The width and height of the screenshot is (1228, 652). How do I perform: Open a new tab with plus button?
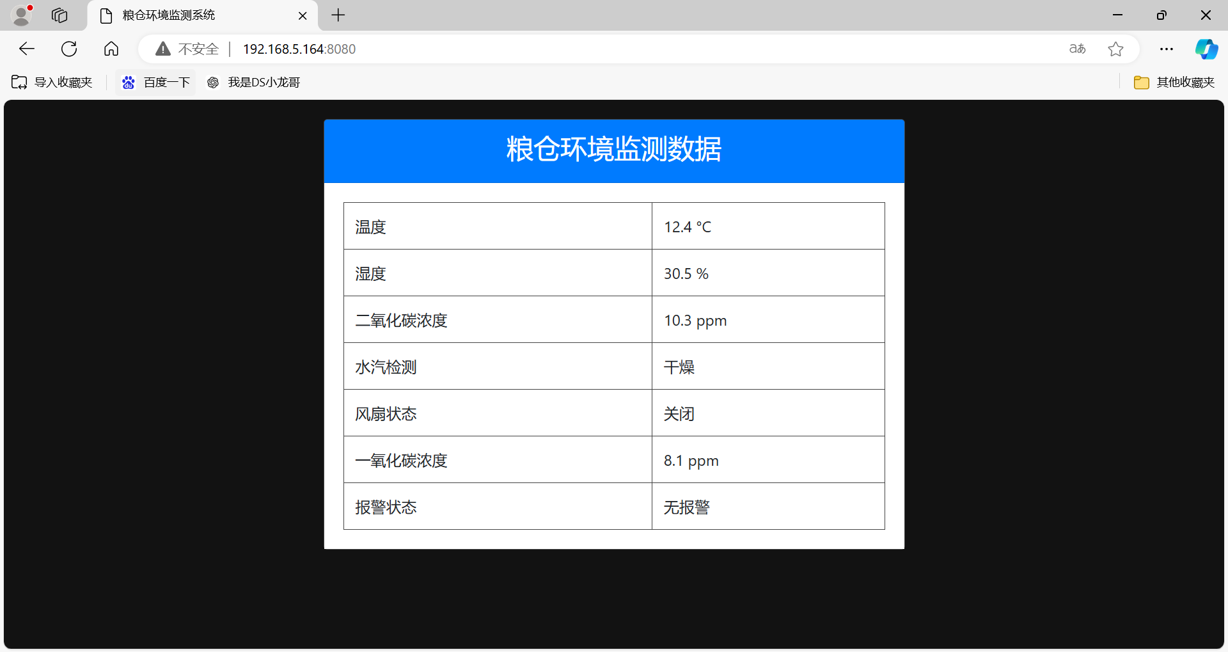[338, 15]
